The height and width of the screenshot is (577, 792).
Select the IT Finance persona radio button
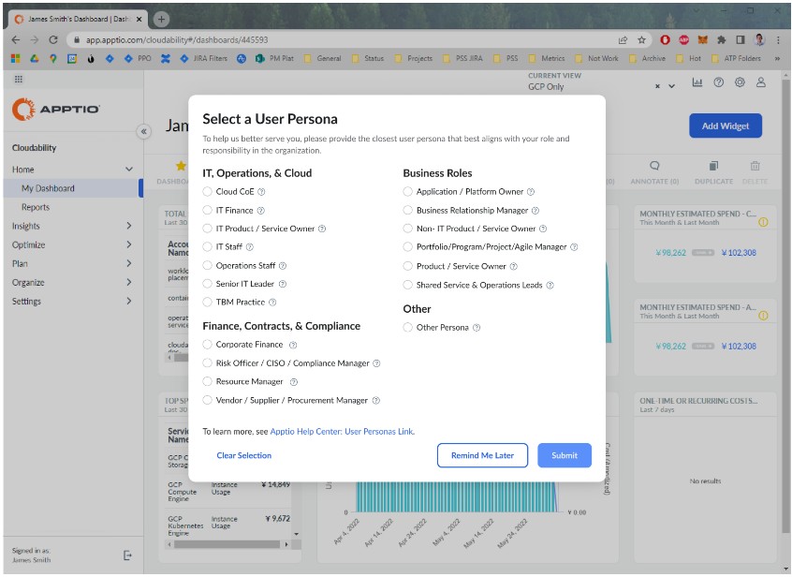(x=207, y=211)
